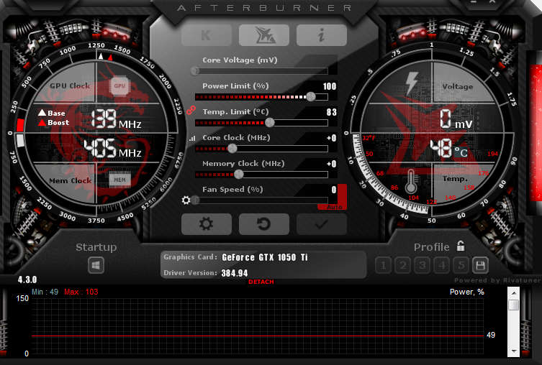Click the Core Clock slider handle
Screen dimensions: 542x365
[232, 148]
